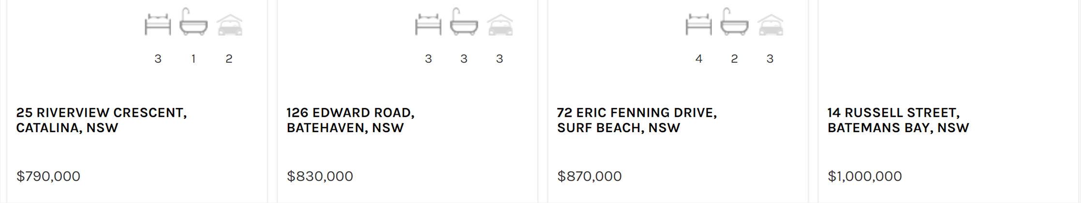Click bathtub icon on Riverview Crescent listing
Screen dimensions: 1081x203
(x=193, y=23)
